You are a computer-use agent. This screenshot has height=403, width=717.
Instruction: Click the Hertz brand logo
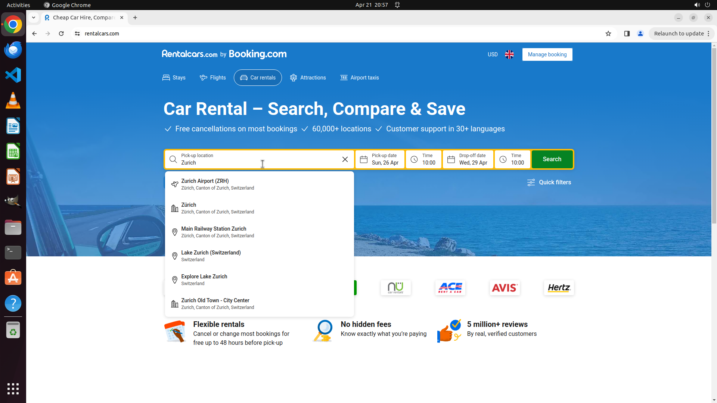click(x=559, y=288)
